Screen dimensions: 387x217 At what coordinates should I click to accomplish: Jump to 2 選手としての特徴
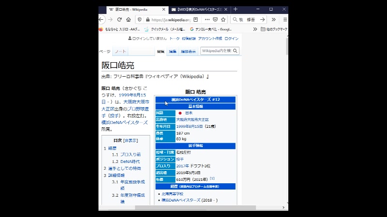[125, 168]
